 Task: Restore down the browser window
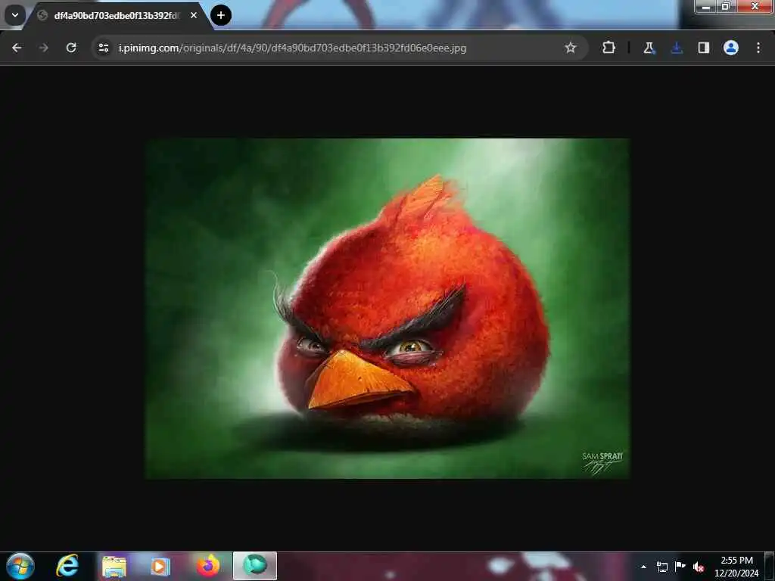726,6
